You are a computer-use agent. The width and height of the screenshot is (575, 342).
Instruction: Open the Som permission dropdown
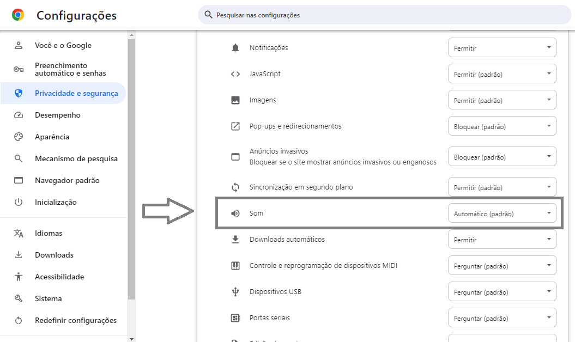502,213
